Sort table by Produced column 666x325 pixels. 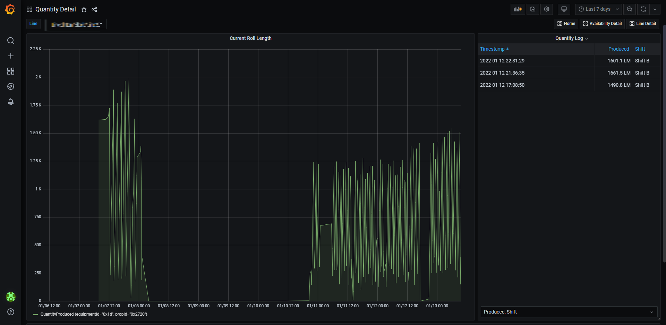618,49
